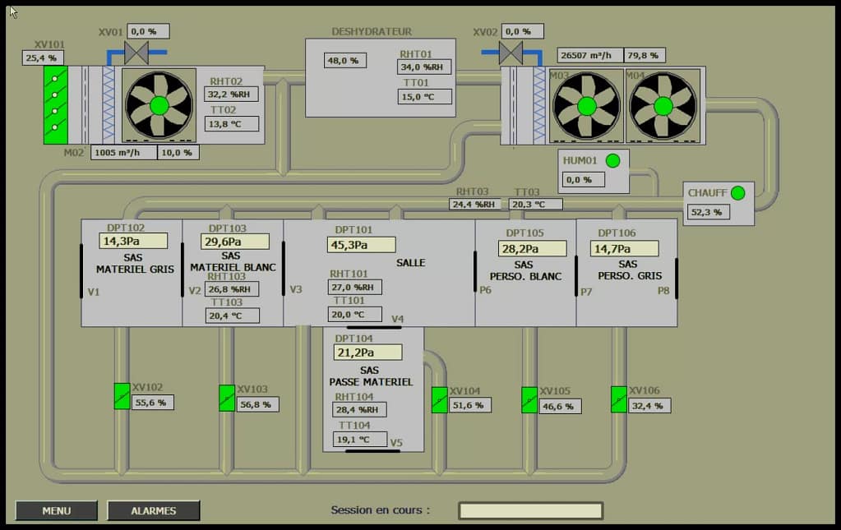The width and height of the screenshot is (841, 530).
Task: Click the DPT104 pressure value 21,2Pa
Action: point(367,353)
